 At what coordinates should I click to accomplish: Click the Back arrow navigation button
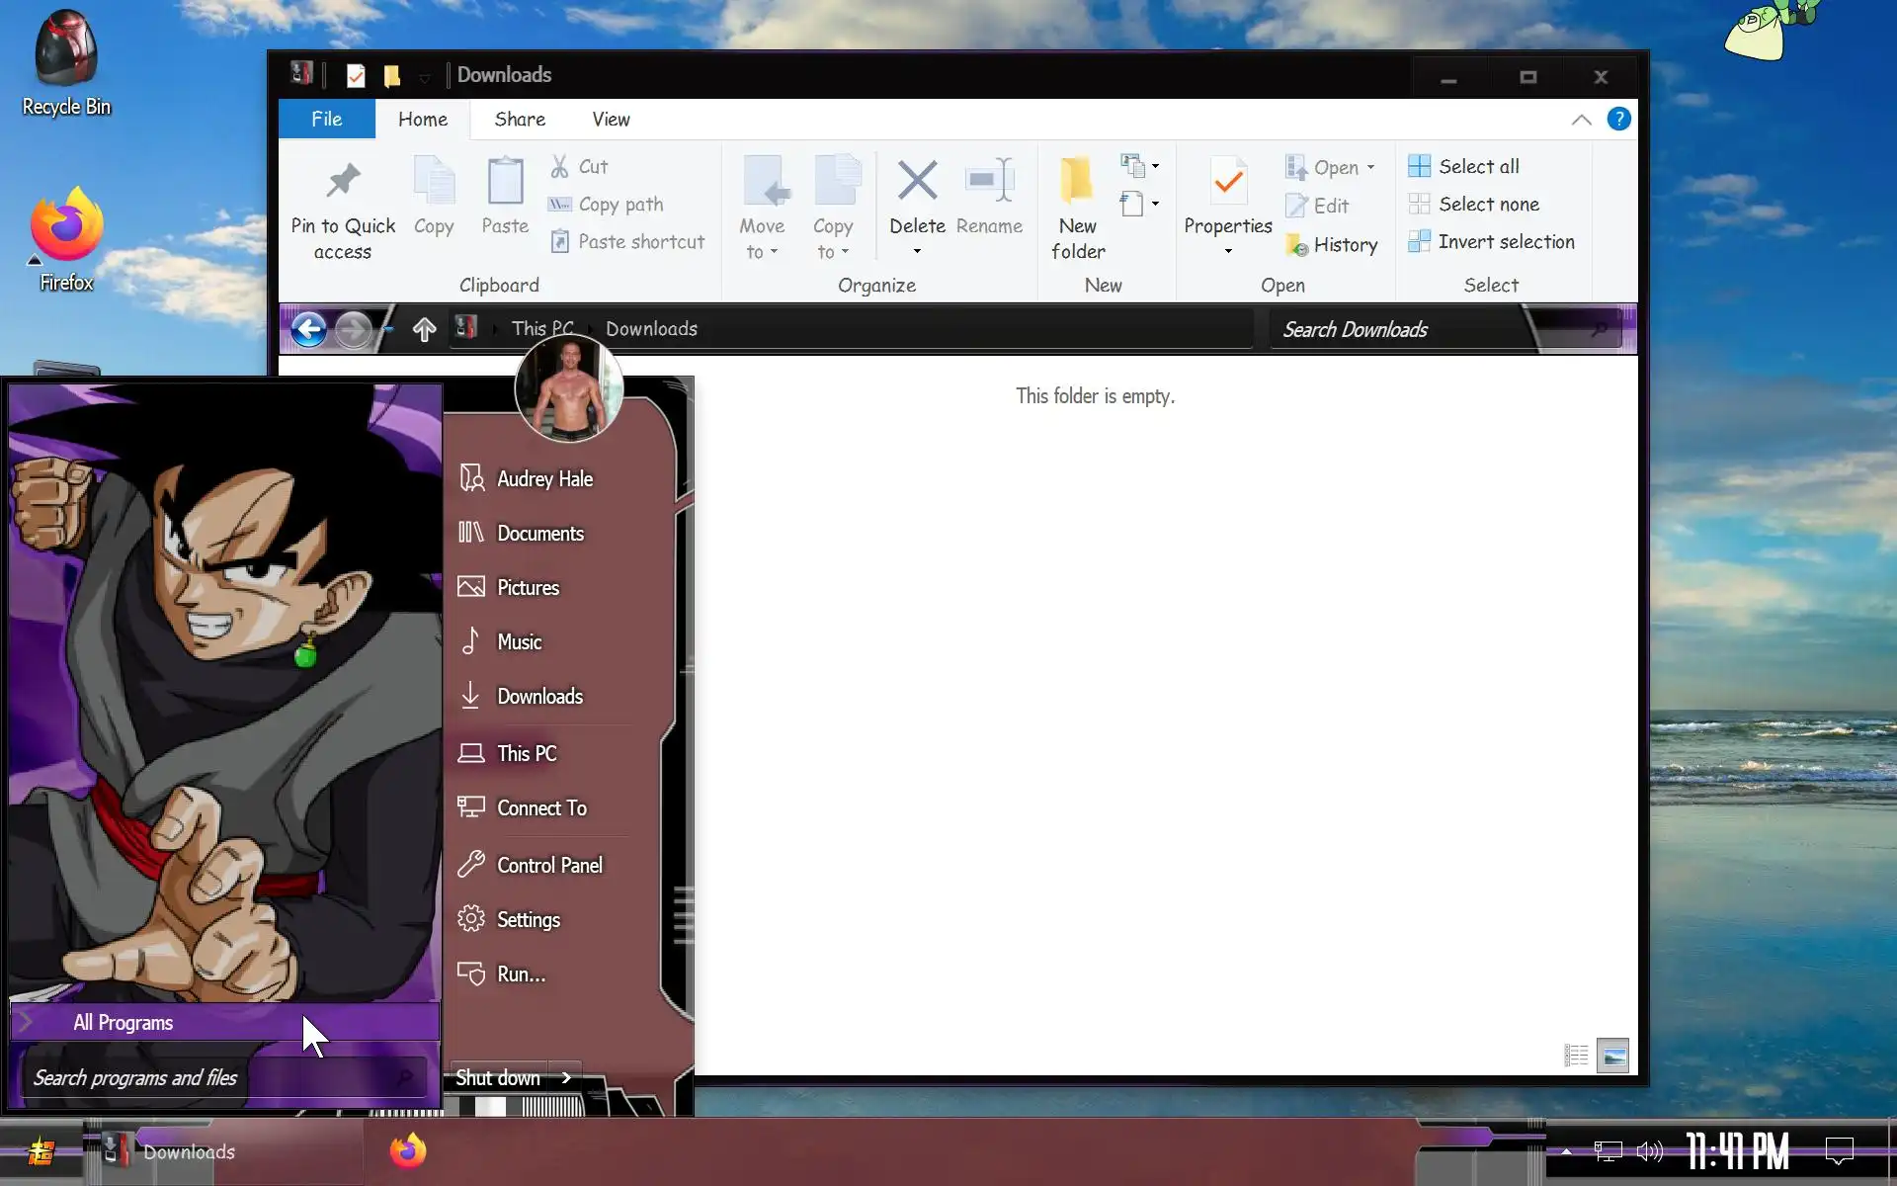[309, 329]
